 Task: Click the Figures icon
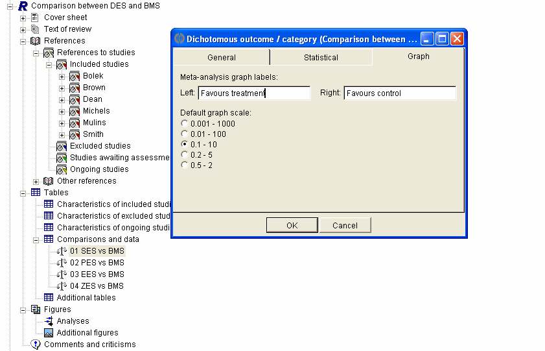pos(36,309)
